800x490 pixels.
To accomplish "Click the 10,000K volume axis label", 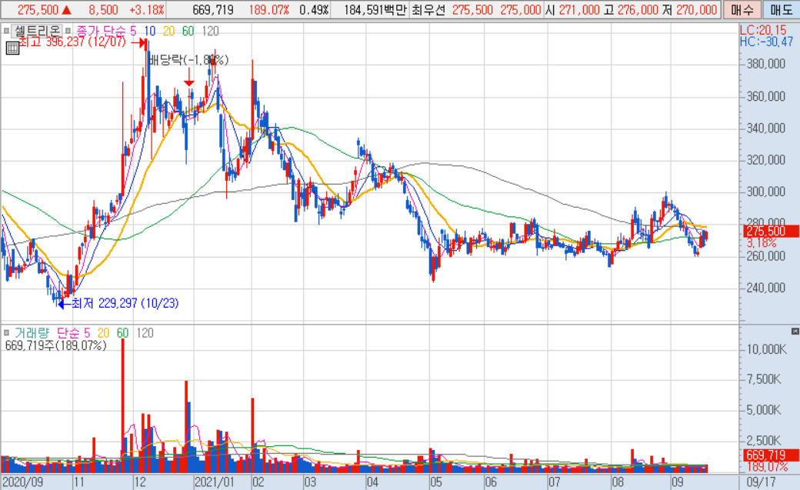I will (x=767, y=349).
